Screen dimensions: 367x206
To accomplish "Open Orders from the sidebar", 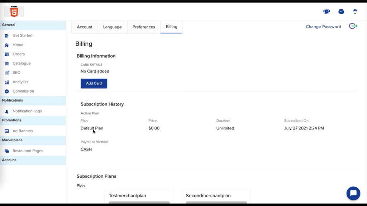I will (x=6, y=54).
